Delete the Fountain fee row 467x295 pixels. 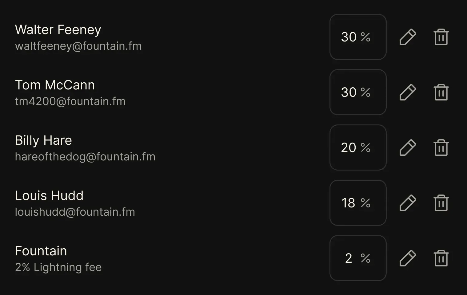441,258
